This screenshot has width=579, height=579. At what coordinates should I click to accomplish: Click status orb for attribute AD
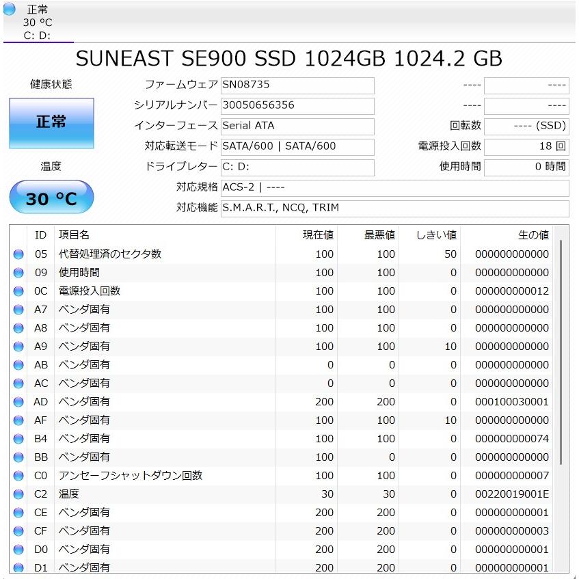18,402
